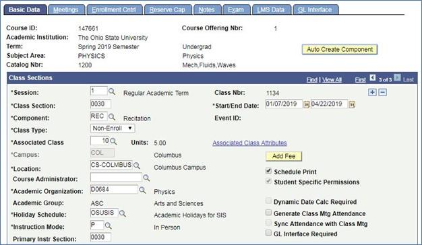Click the Add Fee button
This screenshot has height=245, width=422.
(284, 156)
